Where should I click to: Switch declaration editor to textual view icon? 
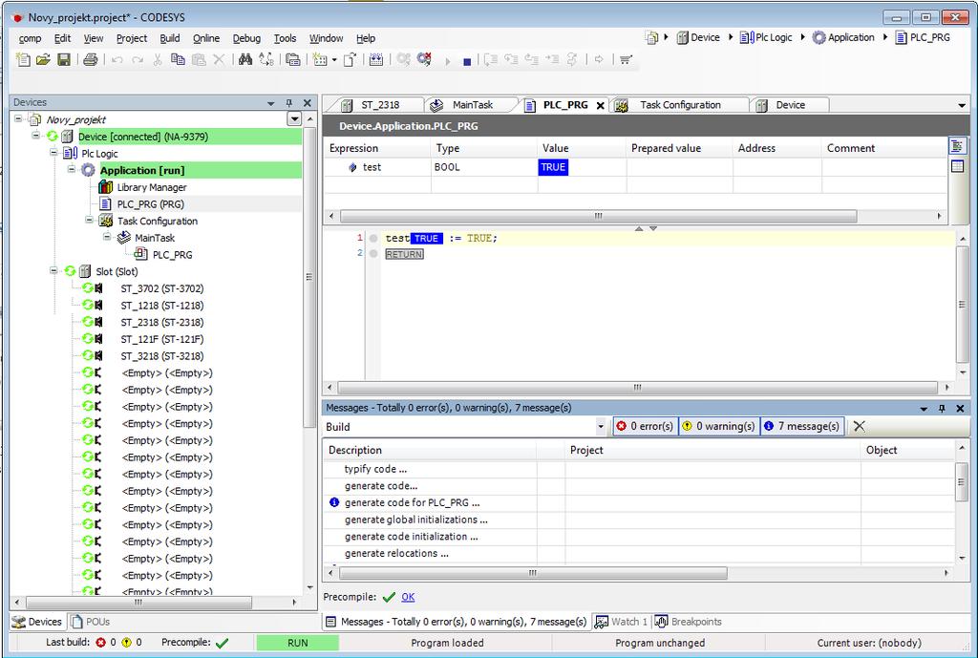coord(957,146)
